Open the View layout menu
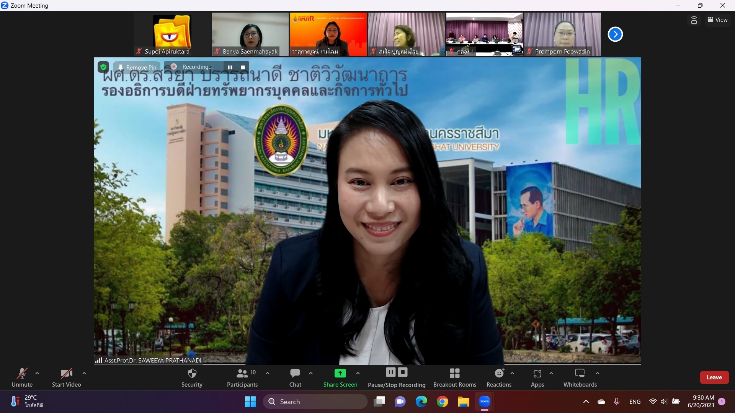This screenshot has width=735, height=413. (x=718, y=20)
